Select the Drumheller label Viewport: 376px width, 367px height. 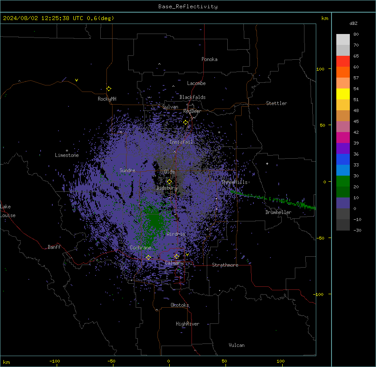point(278,212)
